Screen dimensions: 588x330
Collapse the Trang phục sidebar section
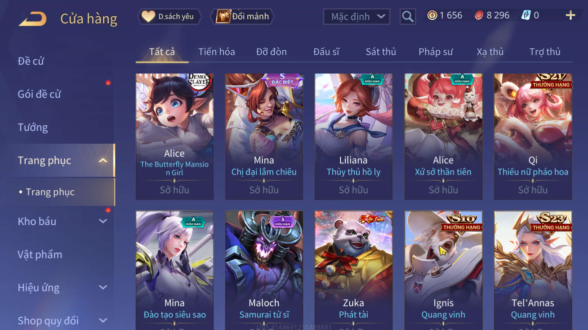pos(103,161)
